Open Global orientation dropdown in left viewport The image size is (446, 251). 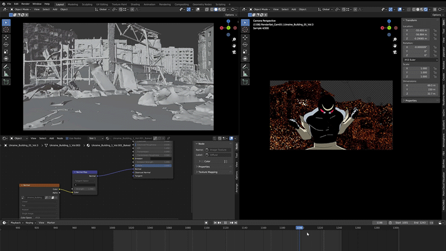pos(101,9)
